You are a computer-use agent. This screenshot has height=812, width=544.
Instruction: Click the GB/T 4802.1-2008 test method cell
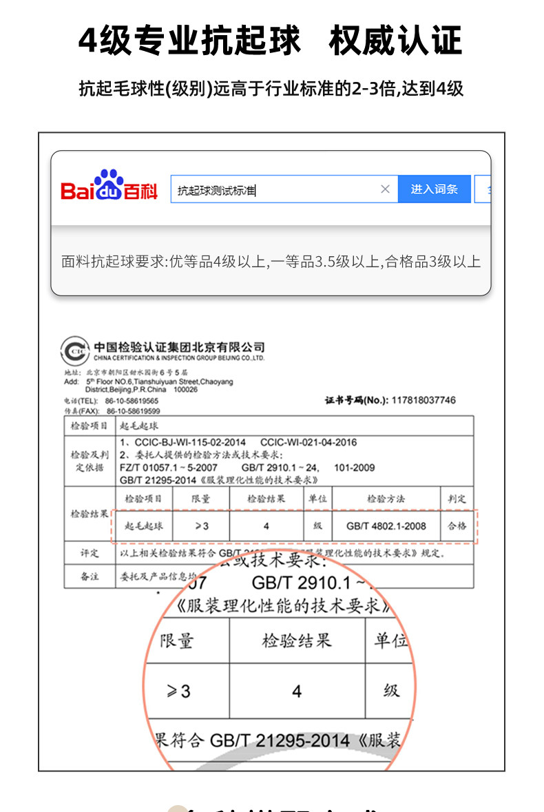386,526
